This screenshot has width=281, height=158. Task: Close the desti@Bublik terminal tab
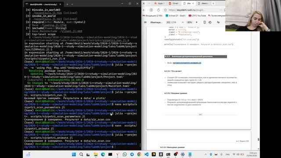[60, 4]
